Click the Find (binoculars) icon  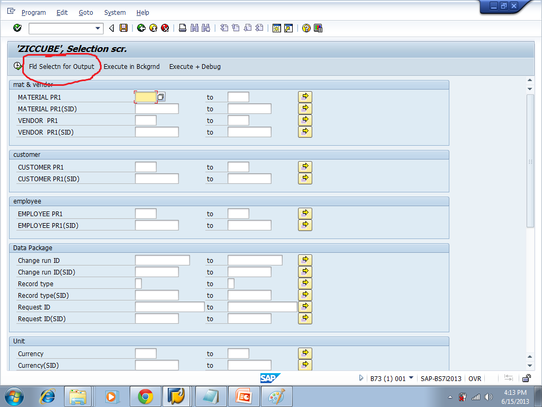[194, 28]
